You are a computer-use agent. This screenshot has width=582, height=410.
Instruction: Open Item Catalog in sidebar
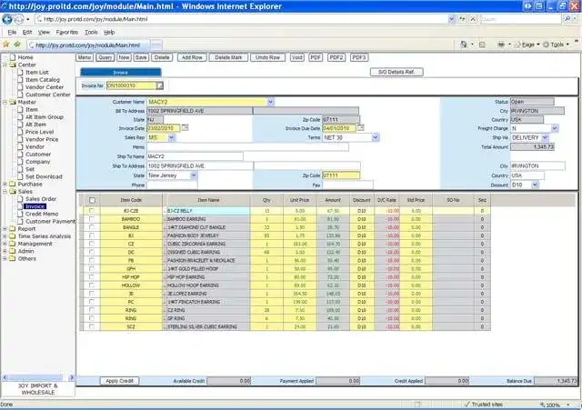tap(43, 79)
